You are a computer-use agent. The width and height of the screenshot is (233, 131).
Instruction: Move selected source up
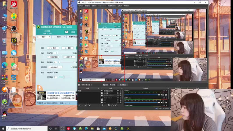(112, 105)
